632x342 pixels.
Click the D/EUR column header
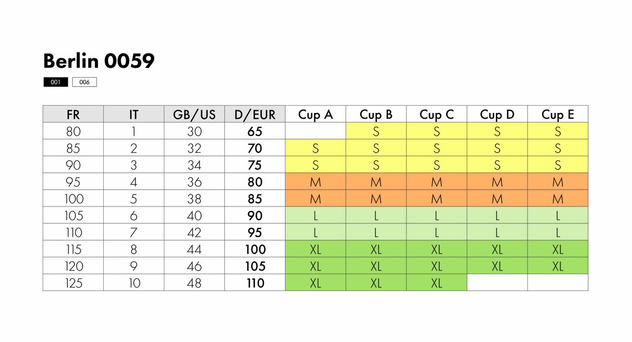(x=255, y=115)
